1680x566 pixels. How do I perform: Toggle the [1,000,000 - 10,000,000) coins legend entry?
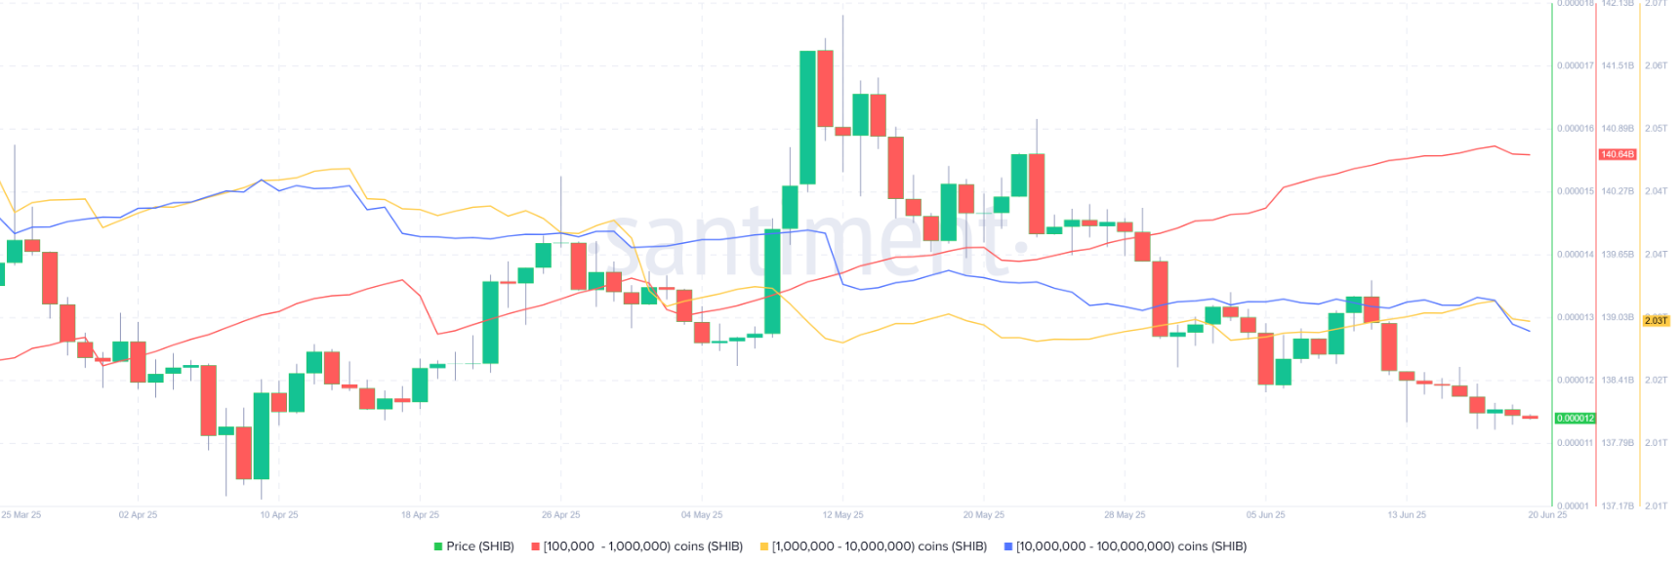click(x=873, y=546)
